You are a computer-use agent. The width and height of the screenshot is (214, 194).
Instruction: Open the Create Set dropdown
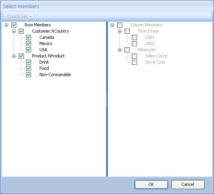point(19,16)
